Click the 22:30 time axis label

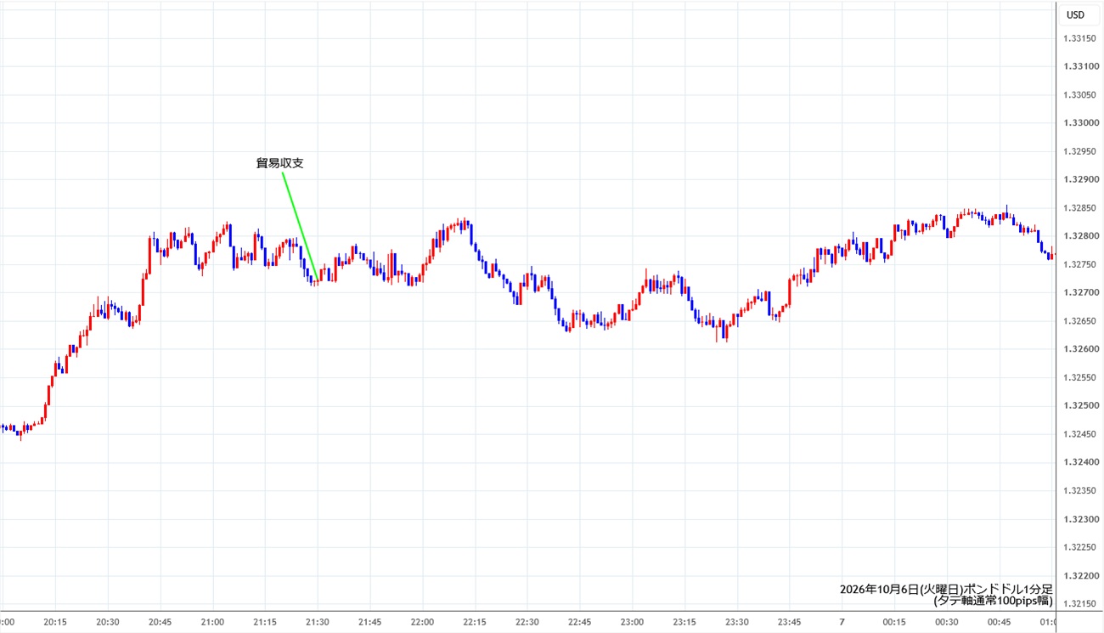pos(527,622)
